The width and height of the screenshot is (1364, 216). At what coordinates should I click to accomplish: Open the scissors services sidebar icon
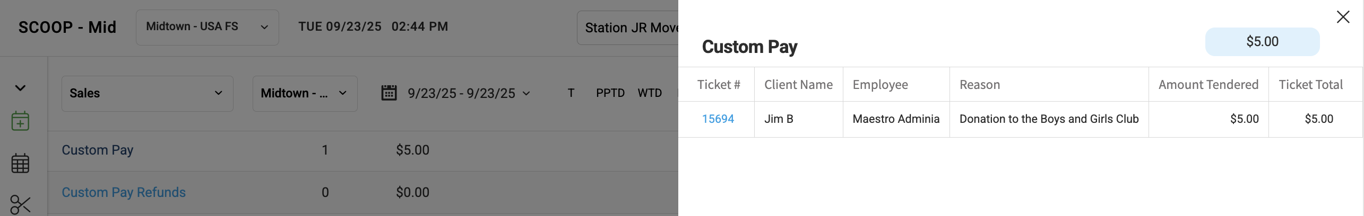pos(20,204)
